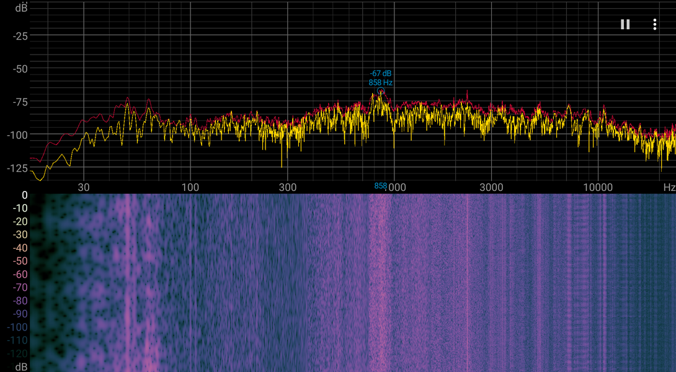Click the -75 dB level axis label
676x372 pixels.
click(20, 102)
